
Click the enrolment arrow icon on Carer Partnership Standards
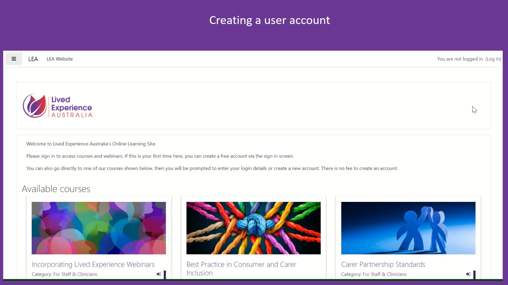pos(468,274)
